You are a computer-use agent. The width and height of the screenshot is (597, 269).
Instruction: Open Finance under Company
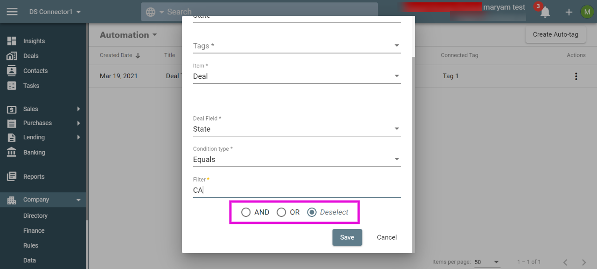tap(34, 230)
